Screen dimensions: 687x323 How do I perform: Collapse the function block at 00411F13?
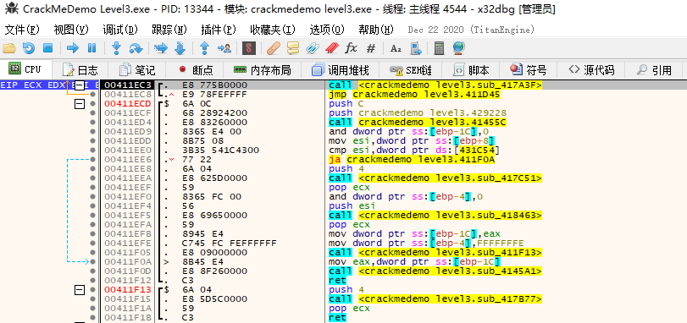pos(80,289)
